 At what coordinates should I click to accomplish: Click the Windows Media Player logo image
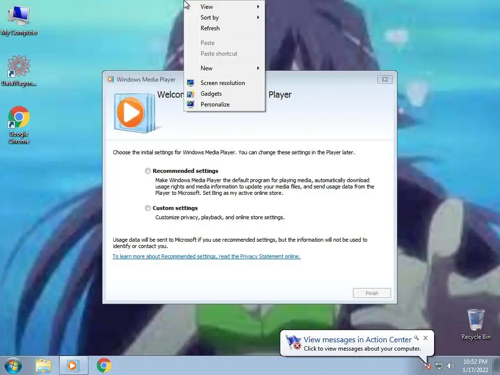click(x=135, y=113)
